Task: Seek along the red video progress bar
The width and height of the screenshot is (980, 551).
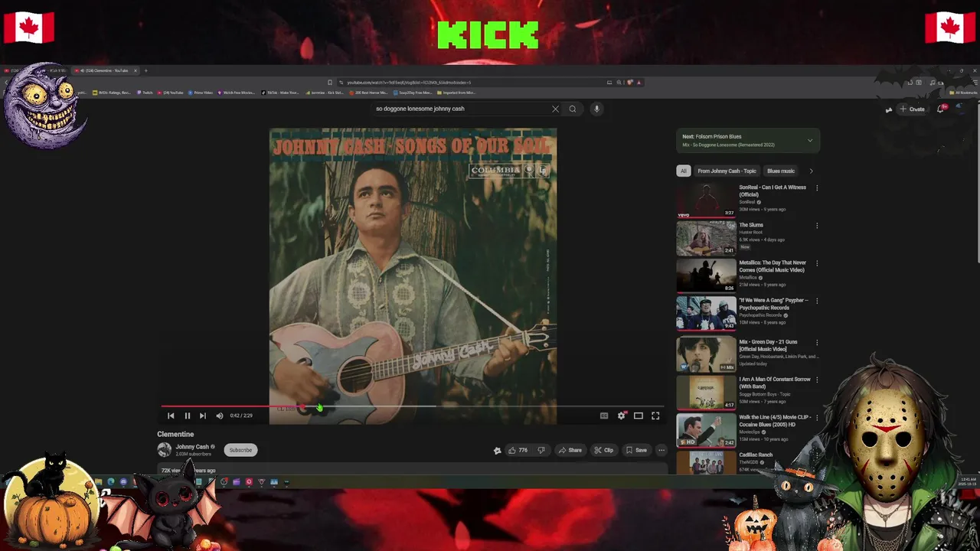Action: (412, 406)
